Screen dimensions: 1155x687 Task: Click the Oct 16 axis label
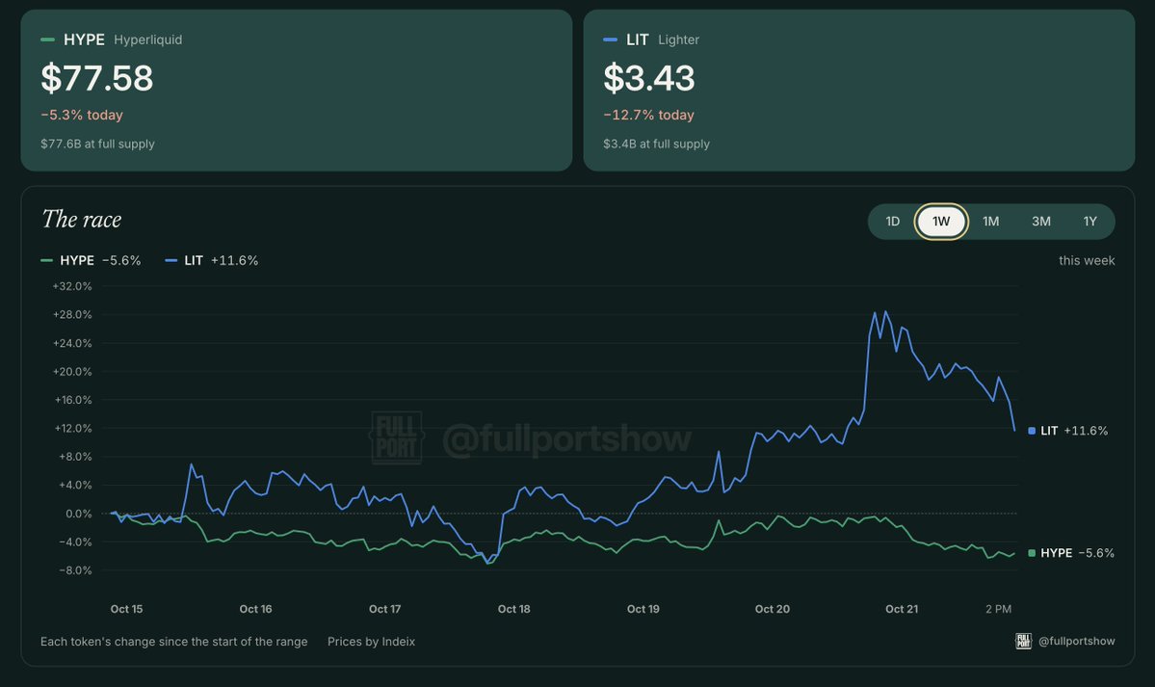[x=255, y=609]
